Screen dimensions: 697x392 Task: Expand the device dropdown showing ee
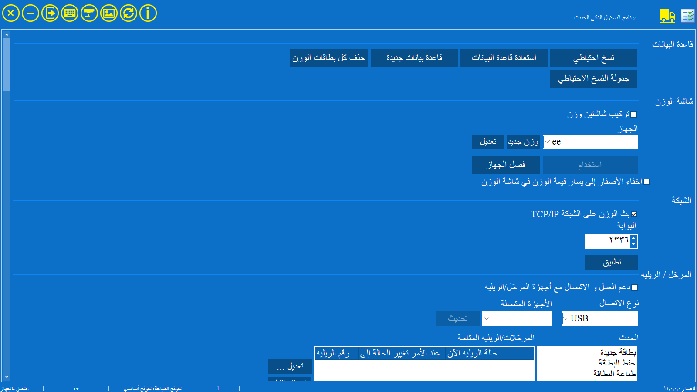coord(548,142)
